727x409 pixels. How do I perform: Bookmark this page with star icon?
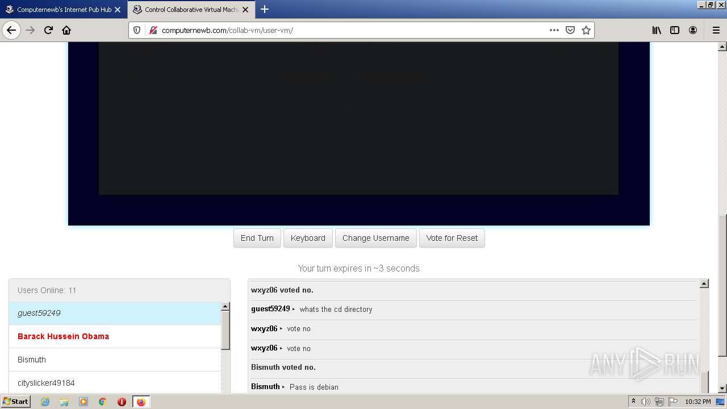[586, 30]
